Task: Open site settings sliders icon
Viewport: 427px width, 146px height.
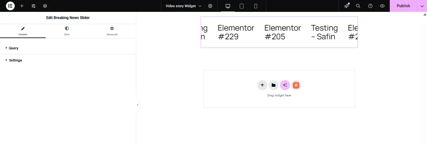Action: coord(33,6)
